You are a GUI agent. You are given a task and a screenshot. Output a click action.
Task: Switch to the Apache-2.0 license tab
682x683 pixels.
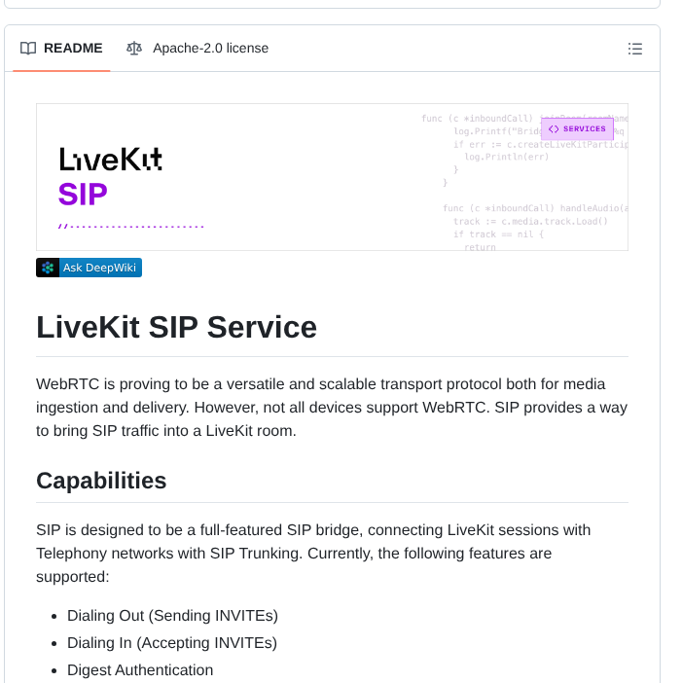(x=197, y=48)
